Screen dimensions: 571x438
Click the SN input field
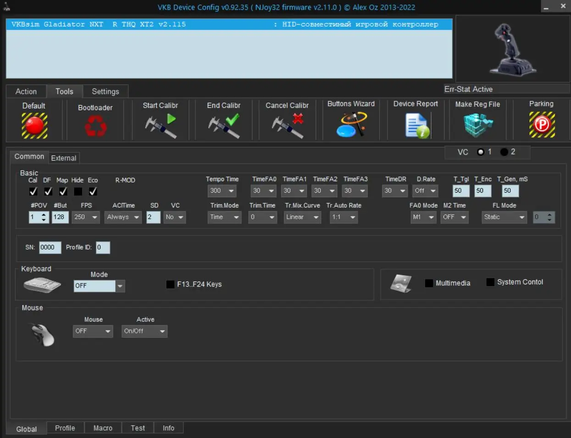[x=50, y=247]
